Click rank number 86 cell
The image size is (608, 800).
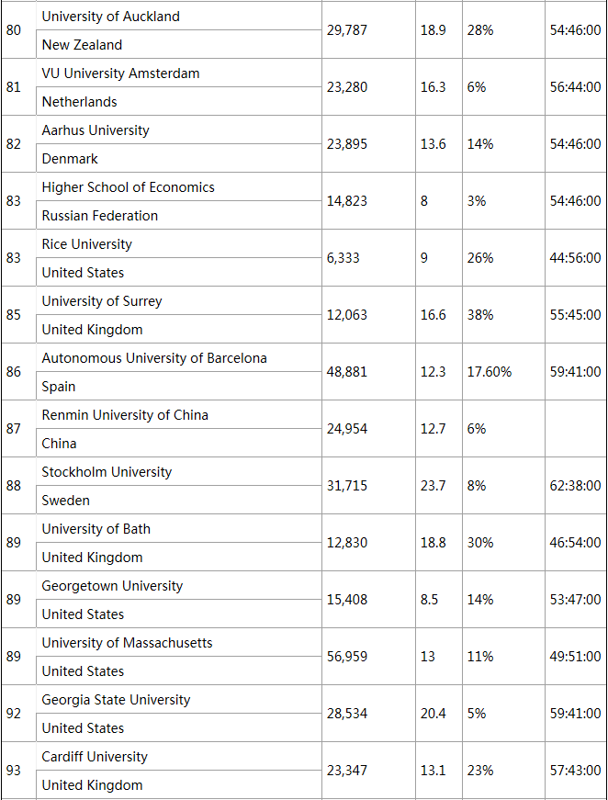click(13, 372)
